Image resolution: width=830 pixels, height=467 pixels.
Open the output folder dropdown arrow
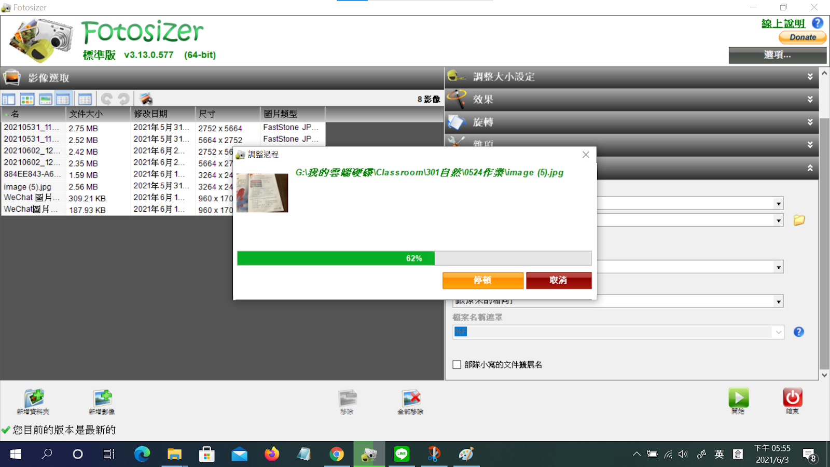(x=779, y=221)
